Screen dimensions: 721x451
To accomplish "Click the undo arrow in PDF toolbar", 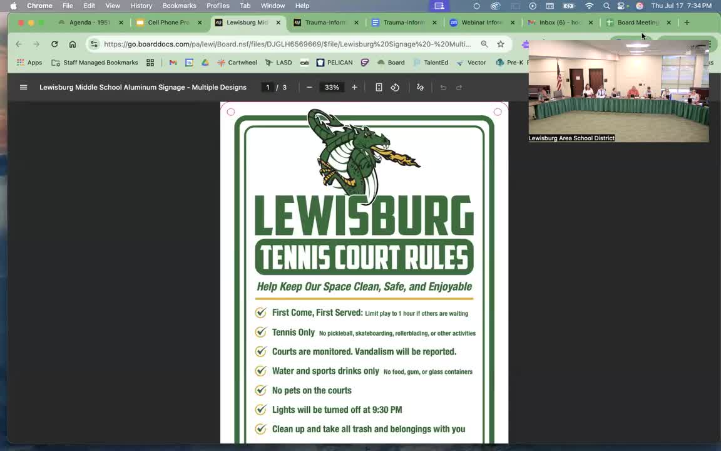I will click(x=444, y=87).
